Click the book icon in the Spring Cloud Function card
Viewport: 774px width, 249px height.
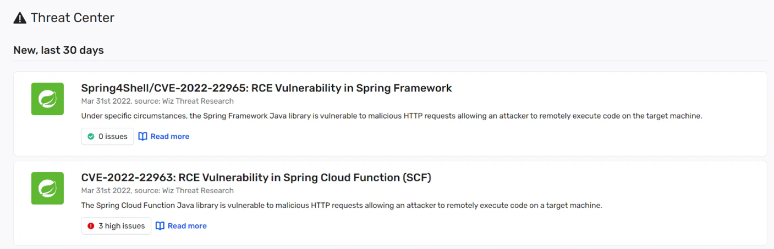coord(160,226)
